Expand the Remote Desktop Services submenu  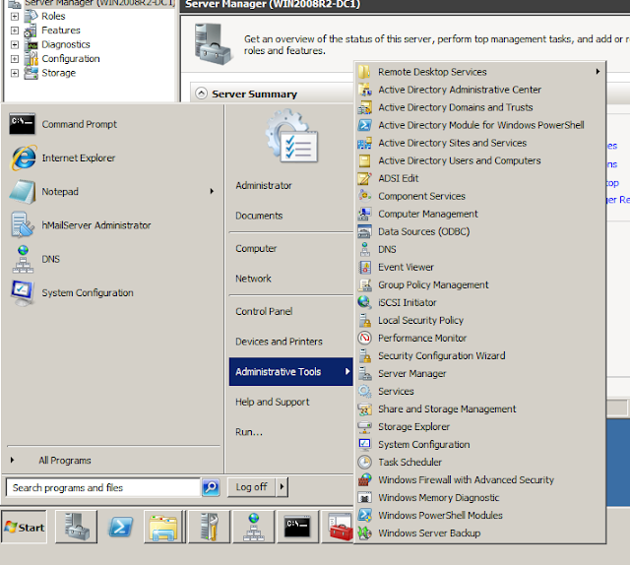tap(480, 72)
